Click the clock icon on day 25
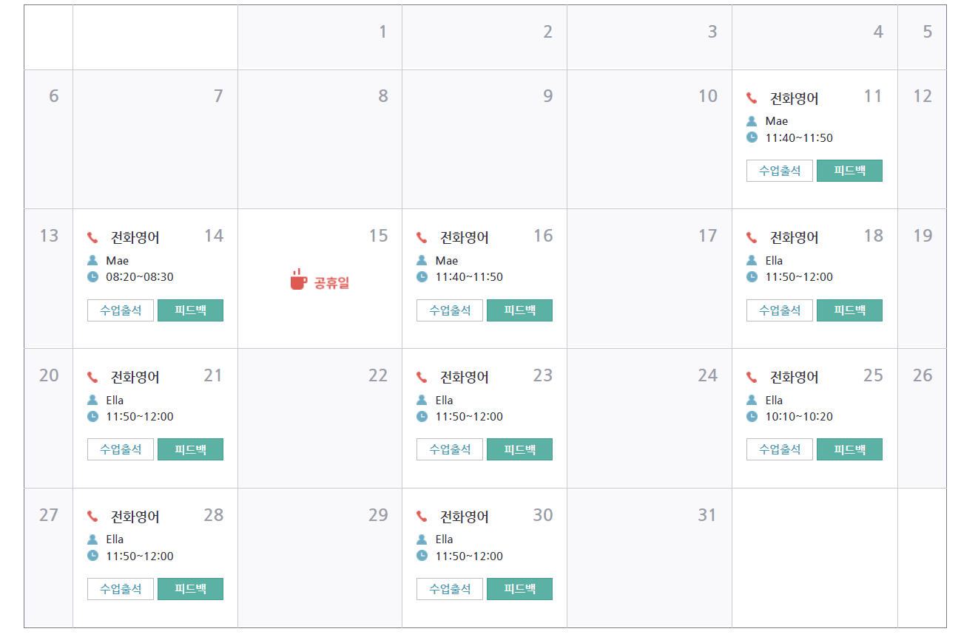This screenshot has width=961, height=640. 752,416
